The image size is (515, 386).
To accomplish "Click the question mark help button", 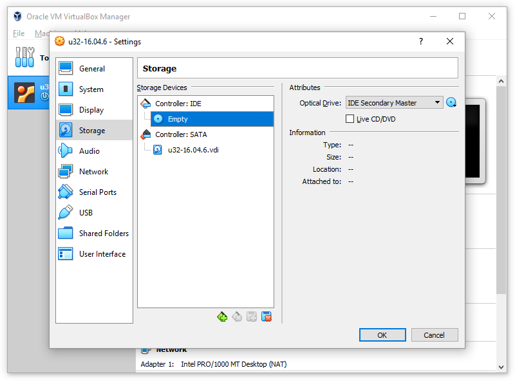I will [x=421, y=42].
